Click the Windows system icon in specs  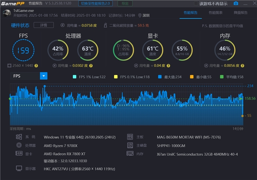[x=19, y=137]
